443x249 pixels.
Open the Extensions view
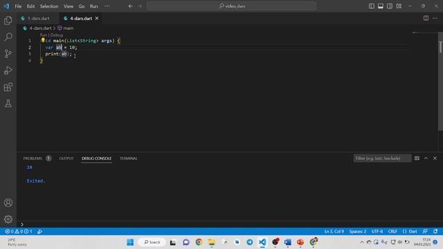pos(8,87)
